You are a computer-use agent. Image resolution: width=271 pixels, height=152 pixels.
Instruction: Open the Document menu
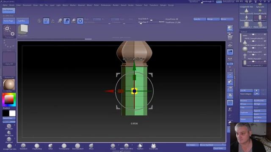click(x=27, y=5)
